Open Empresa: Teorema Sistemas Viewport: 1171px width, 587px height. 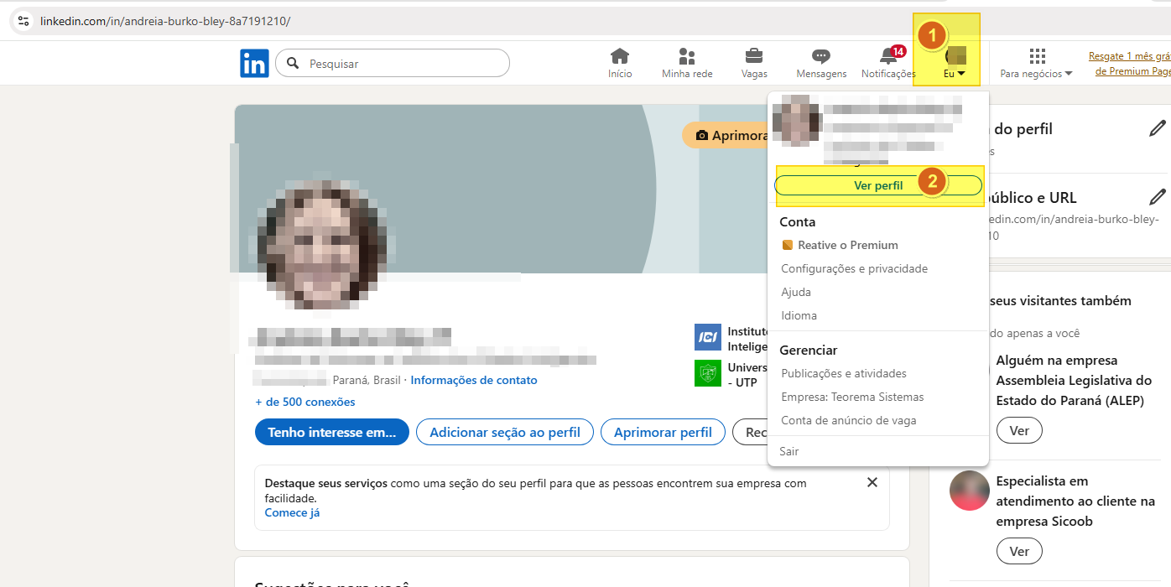coord(852,397)
